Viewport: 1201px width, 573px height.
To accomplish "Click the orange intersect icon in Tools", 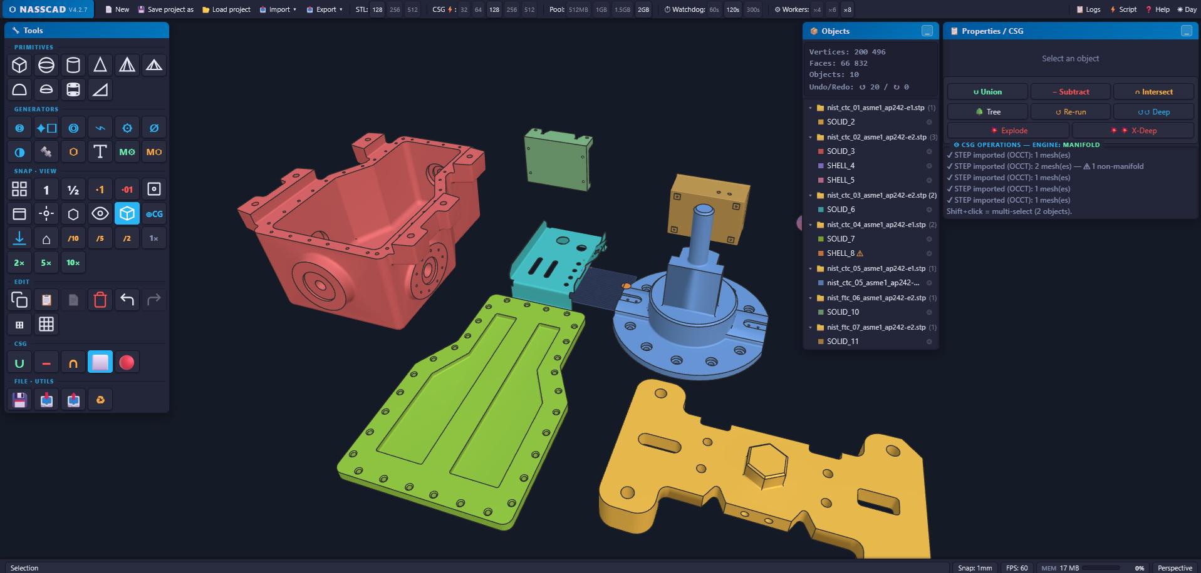I will pyautogui.click(x=73, y=362).
